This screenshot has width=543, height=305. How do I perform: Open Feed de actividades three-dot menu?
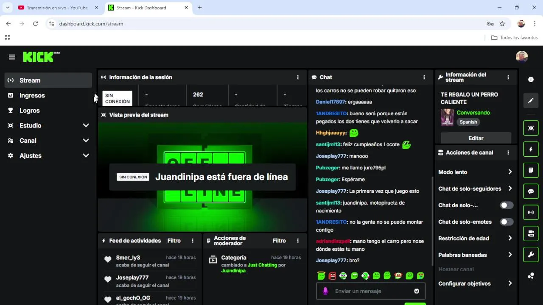(193, 241)
